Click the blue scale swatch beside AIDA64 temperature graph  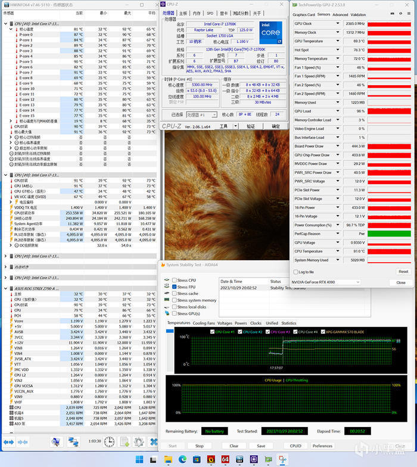(x=169, y=331)
